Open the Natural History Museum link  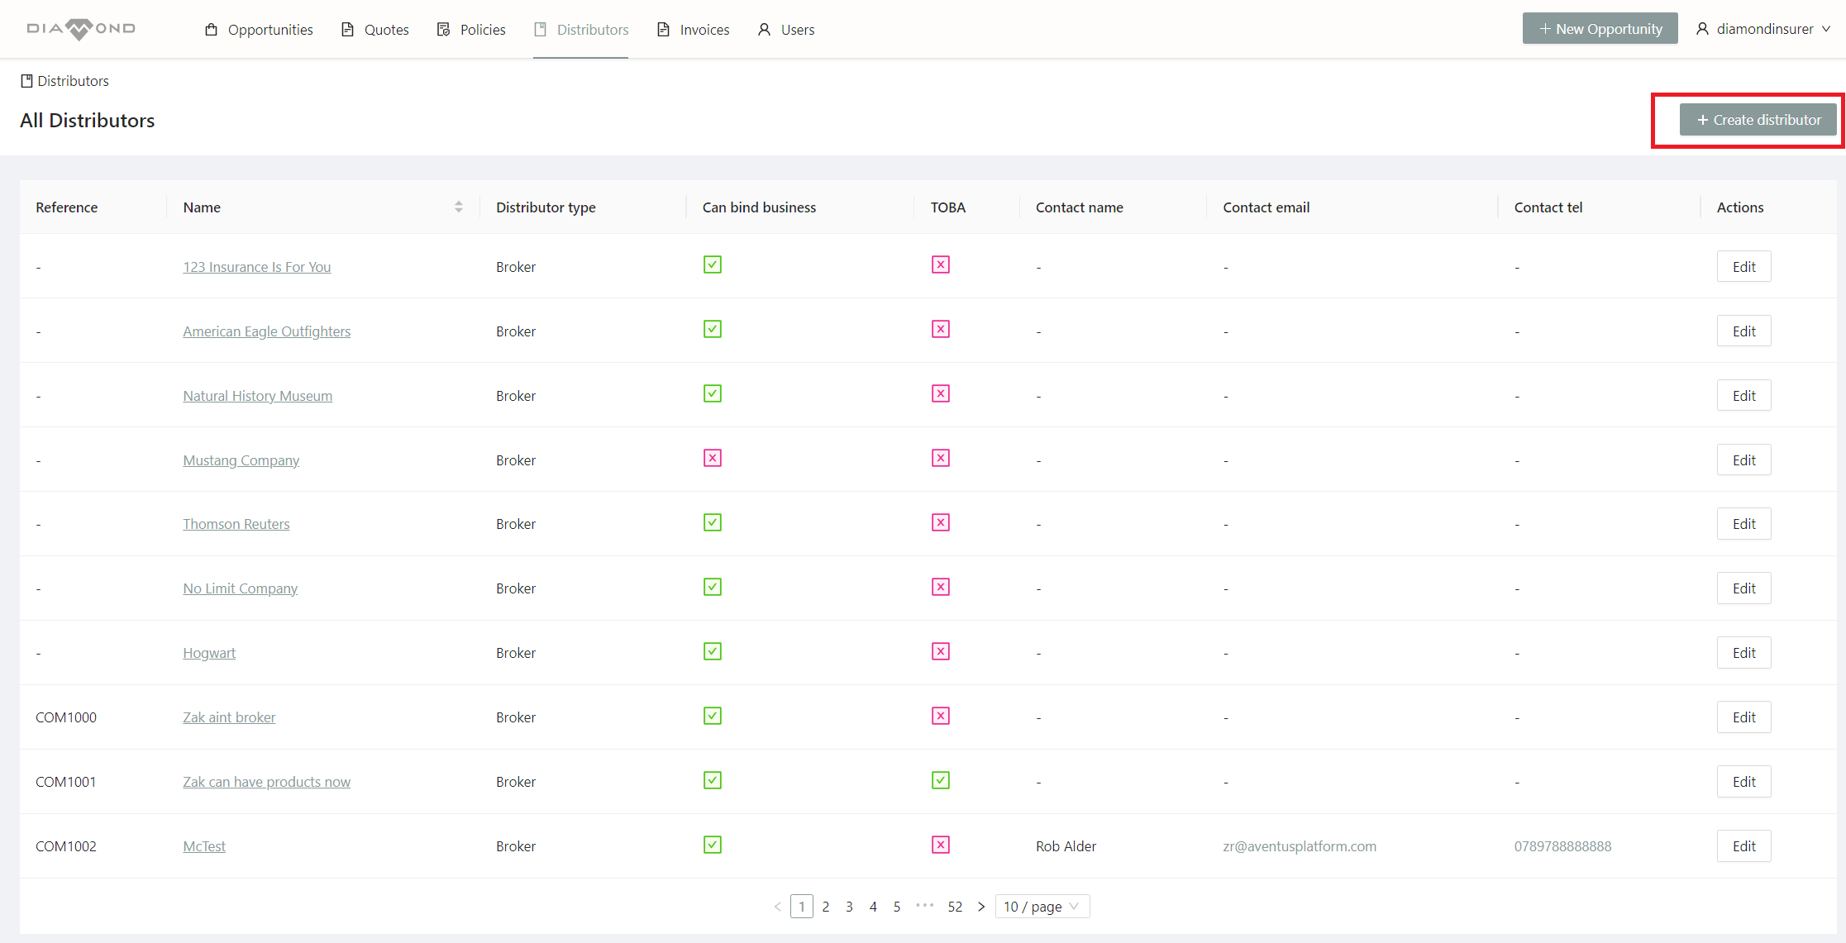[x=257, y=396]
